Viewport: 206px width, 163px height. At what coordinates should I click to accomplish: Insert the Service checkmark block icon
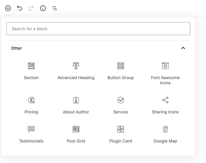click(x=121, y=100)
